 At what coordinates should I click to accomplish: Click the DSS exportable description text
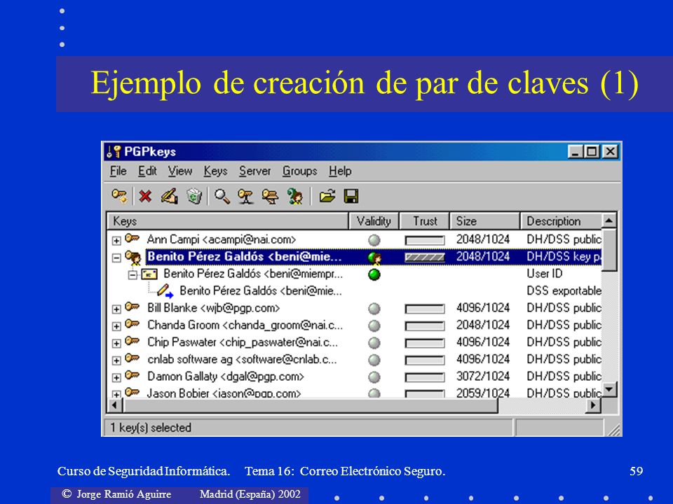pos(564,290)
